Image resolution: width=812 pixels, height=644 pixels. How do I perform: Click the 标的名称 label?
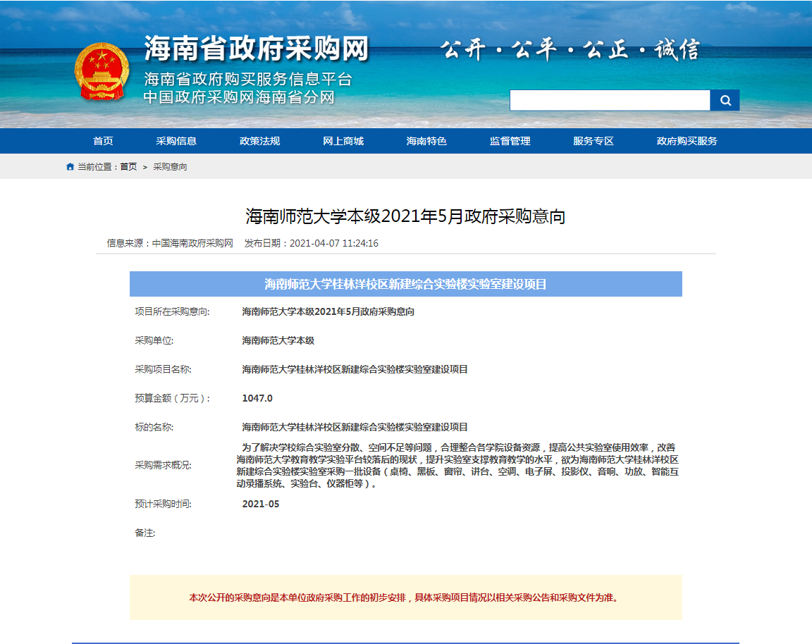coord(154,427)
